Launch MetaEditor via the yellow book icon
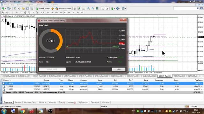 coord(53,9)
